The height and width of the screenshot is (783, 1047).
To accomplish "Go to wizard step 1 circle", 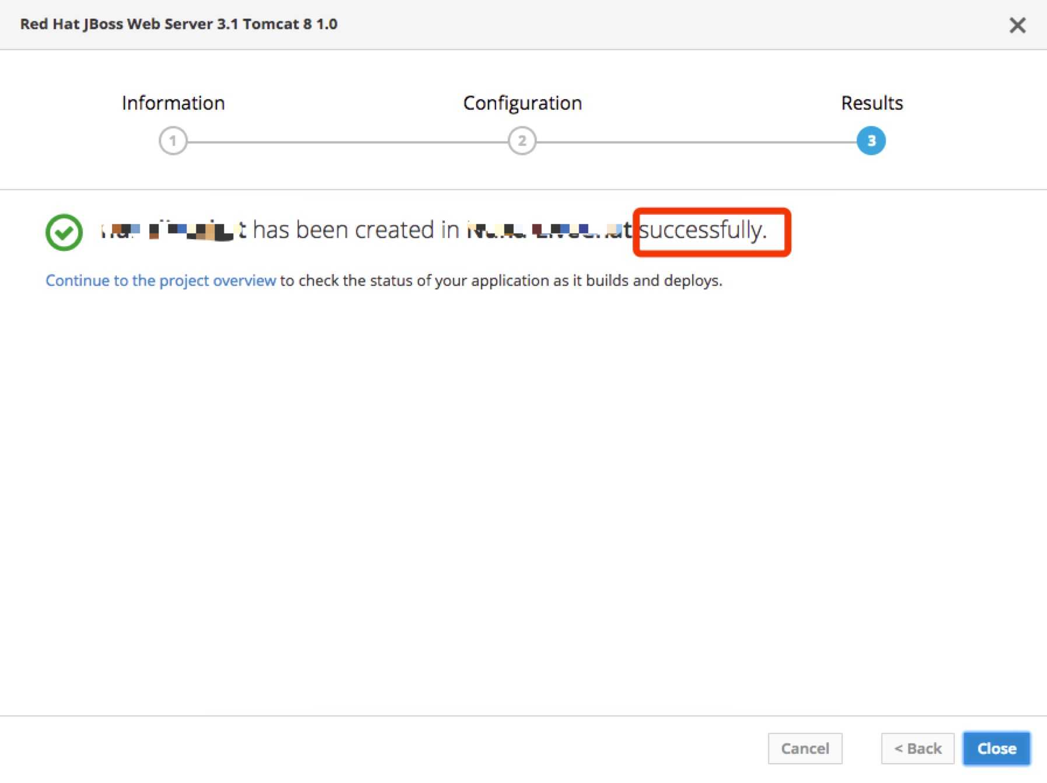I will point(173,141).
